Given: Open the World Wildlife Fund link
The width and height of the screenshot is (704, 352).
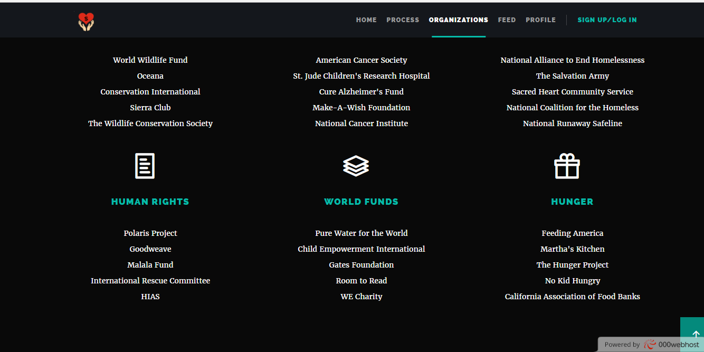Looking at the screenshot, I should [x=150, y=60].
